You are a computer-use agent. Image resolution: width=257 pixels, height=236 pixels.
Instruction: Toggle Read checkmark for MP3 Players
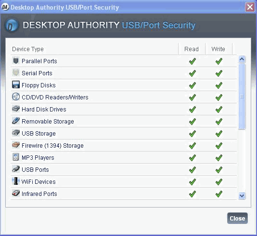(x=193, y=158)
